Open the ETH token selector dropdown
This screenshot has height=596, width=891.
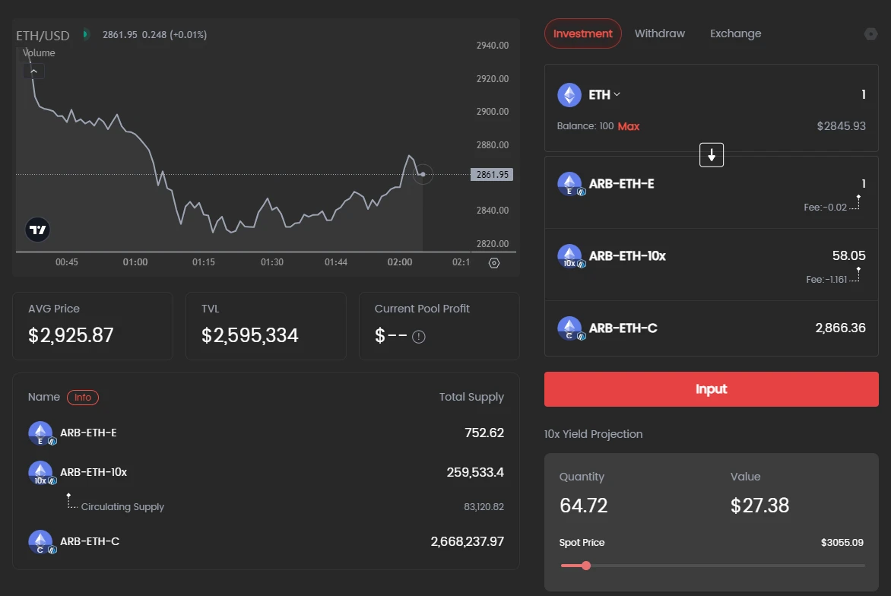coord(605,95)
